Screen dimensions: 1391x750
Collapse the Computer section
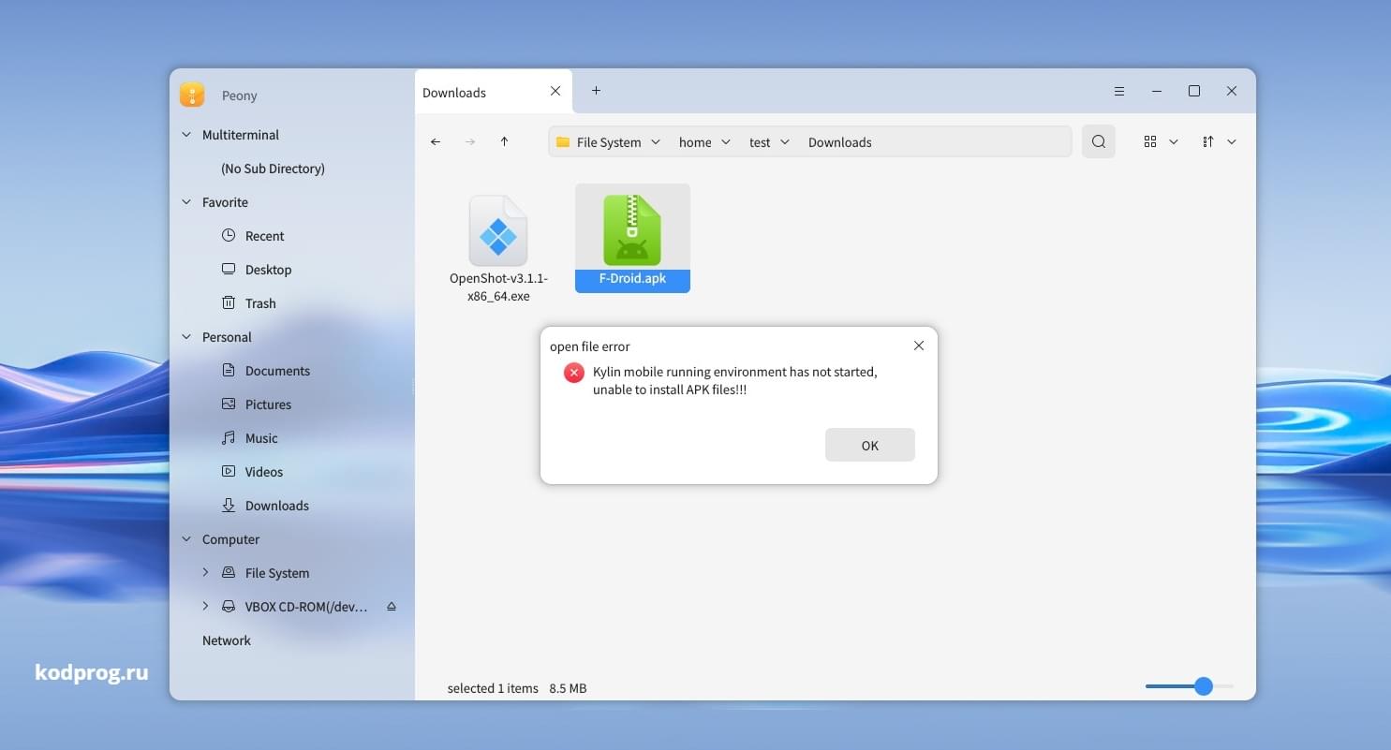[186, 539]
